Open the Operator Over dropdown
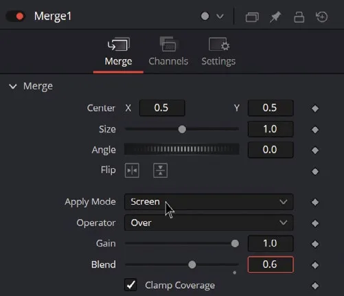344x296 pixels. (209, 223)
